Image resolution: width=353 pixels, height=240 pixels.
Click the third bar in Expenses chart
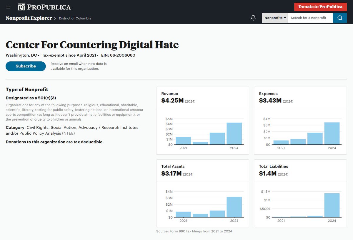[x=315, y=138]
